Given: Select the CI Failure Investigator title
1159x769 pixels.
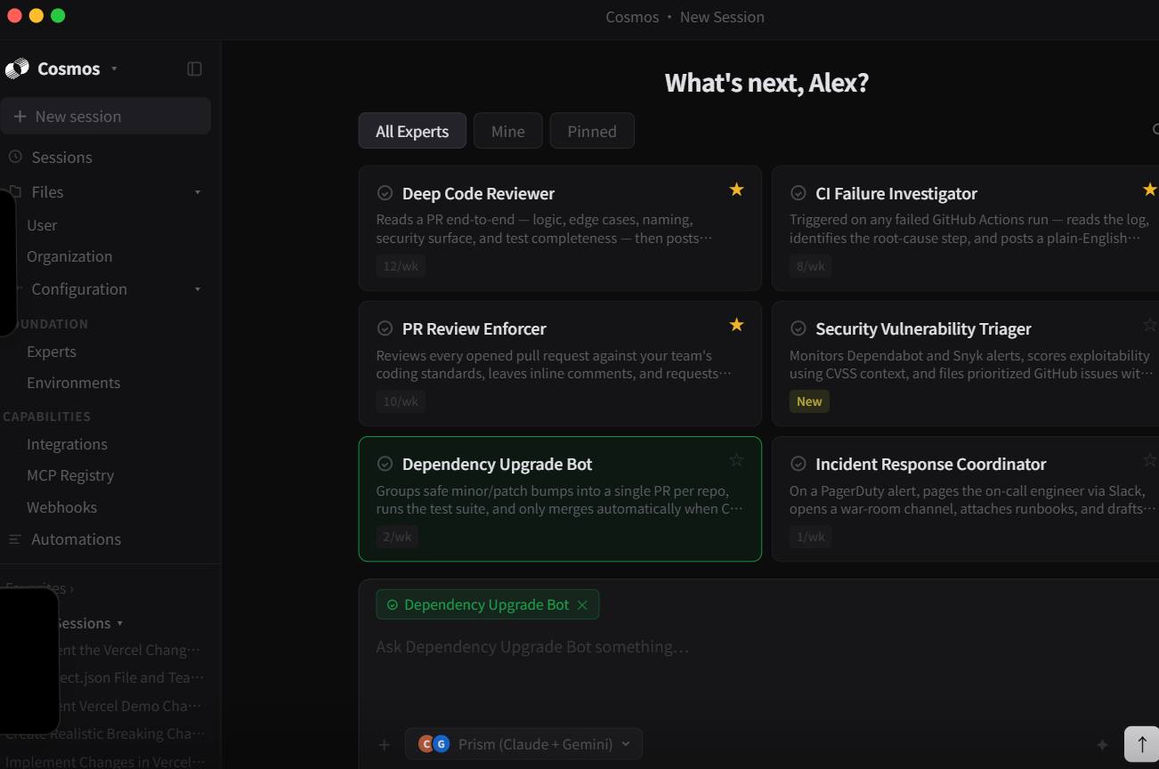Looking at the screenshot, I should pyautogui.click(x=896, y=193).
